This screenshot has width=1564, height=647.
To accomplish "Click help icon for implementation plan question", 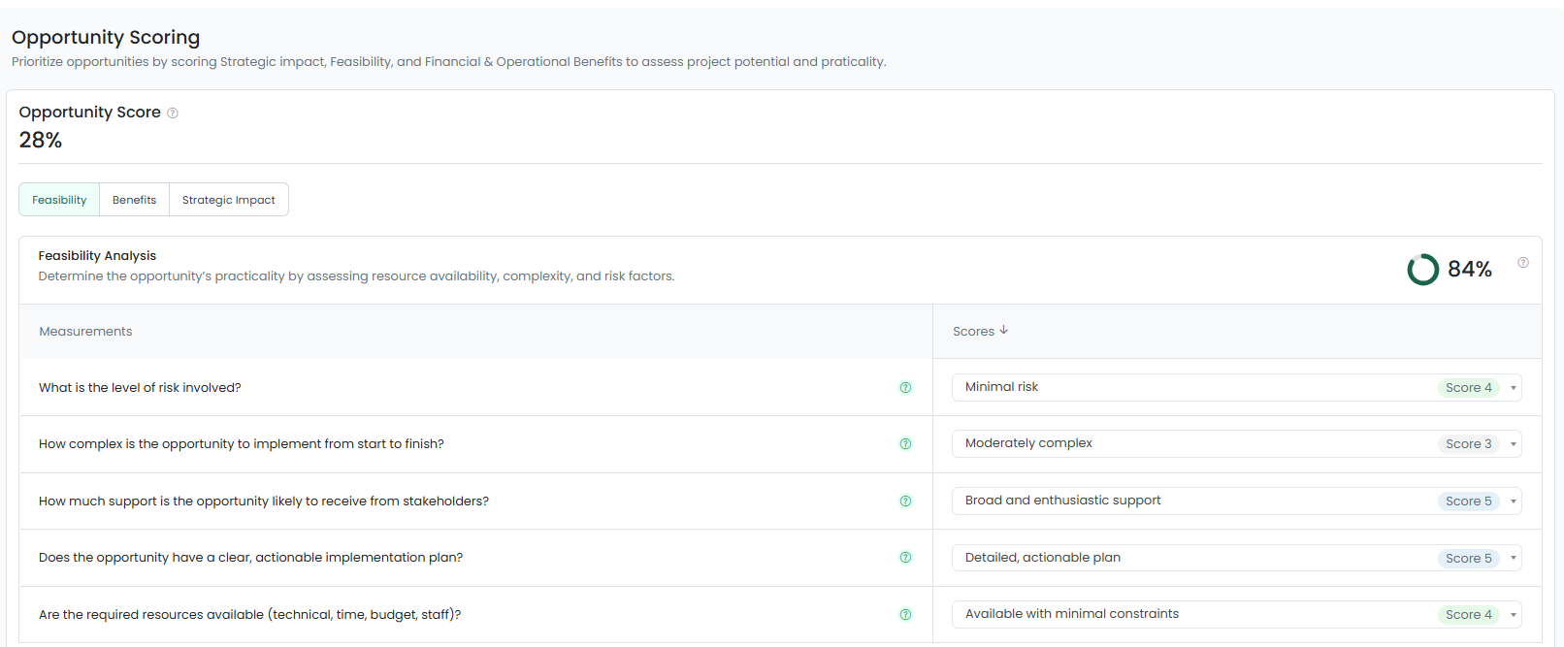I will (x=905, y=558).
